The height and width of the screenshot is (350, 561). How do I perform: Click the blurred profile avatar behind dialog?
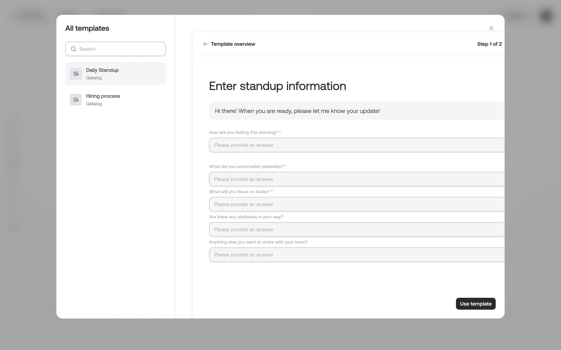click(546, 16)
